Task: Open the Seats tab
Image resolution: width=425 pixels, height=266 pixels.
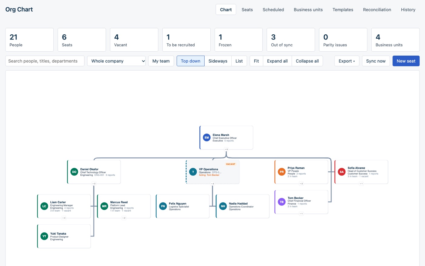Action: pos(247,10)
